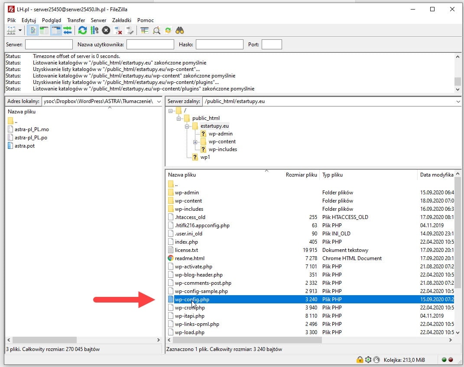
Task: Select wp-includes folder in remote file list
Action: click(x=189, y=209)
